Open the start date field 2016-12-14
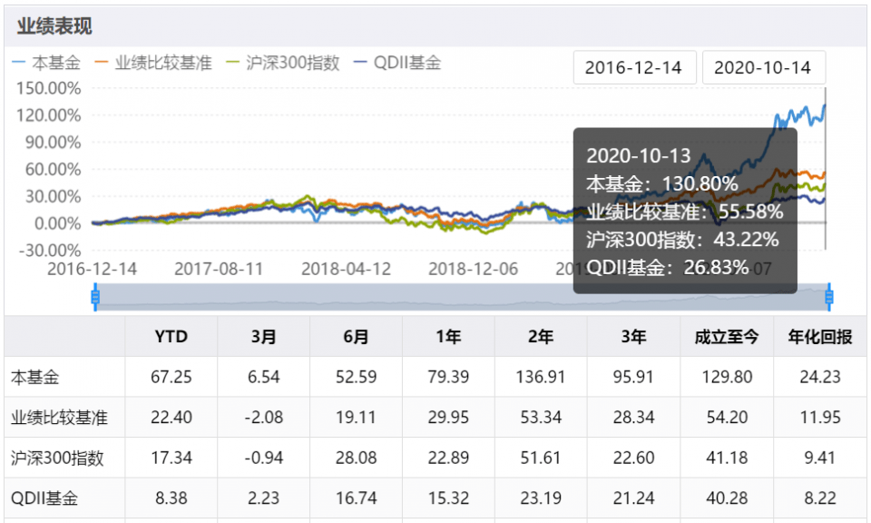Viewport: 871px width, 523px height. pyautogui.click(x=634, y=68)
